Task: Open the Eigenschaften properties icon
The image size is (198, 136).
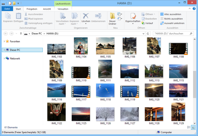Action: [133, 16]
